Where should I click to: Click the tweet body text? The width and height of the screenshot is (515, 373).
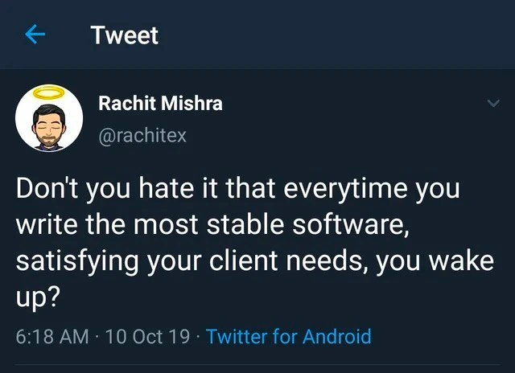[255, 242]
